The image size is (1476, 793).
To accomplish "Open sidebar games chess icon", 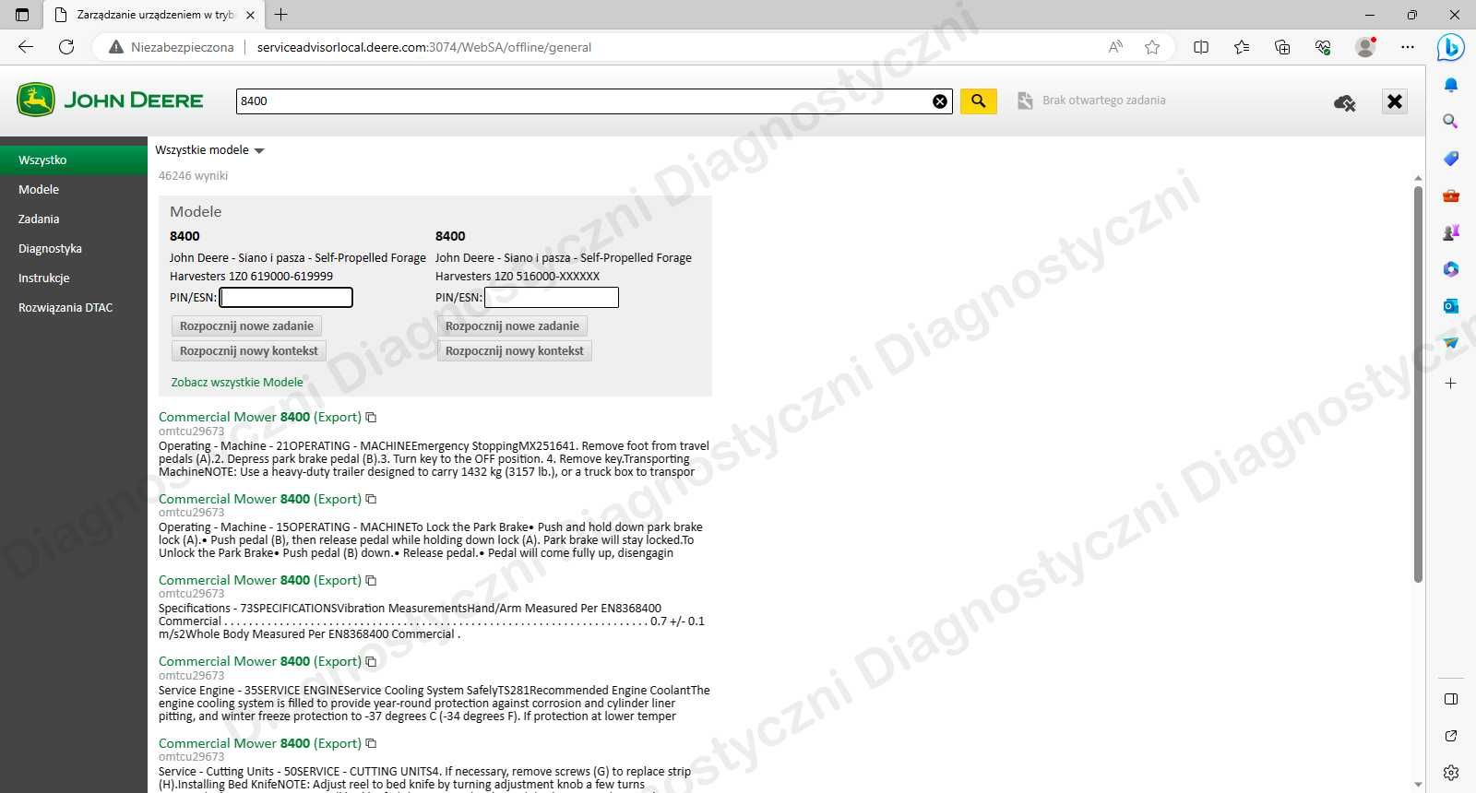I will point(1451,232).
